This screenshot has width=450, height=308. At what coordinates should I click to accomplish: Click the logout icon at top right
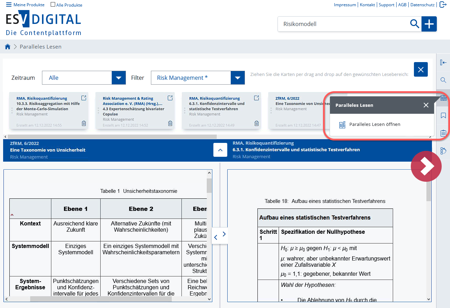point(443,5)
